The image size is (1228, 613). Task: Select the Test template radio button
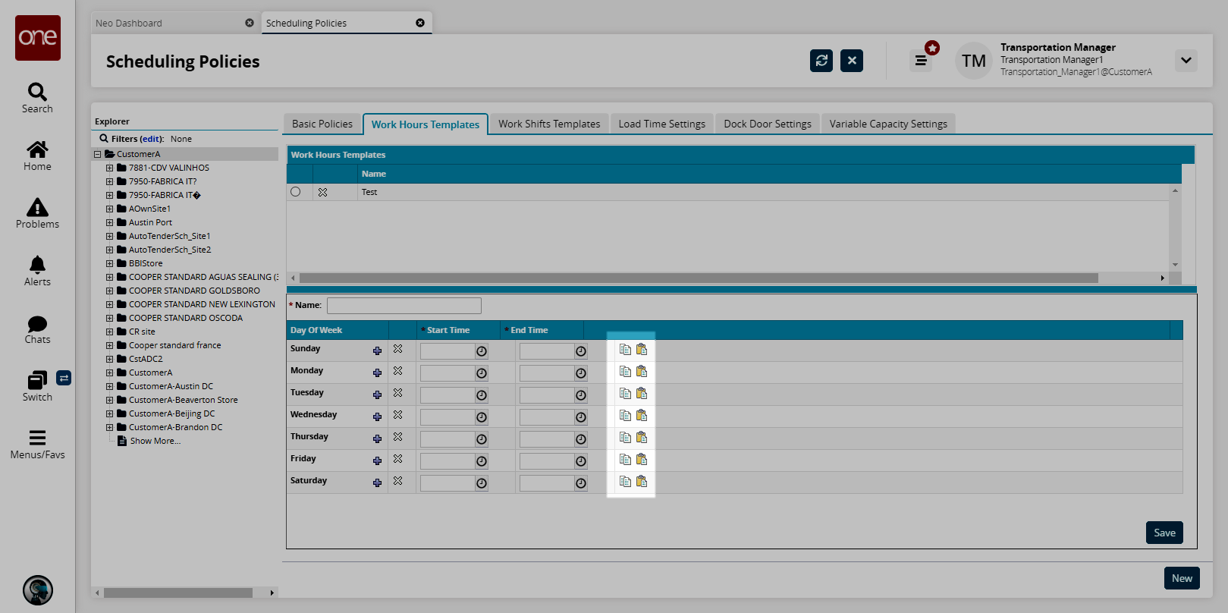(296, 192)
